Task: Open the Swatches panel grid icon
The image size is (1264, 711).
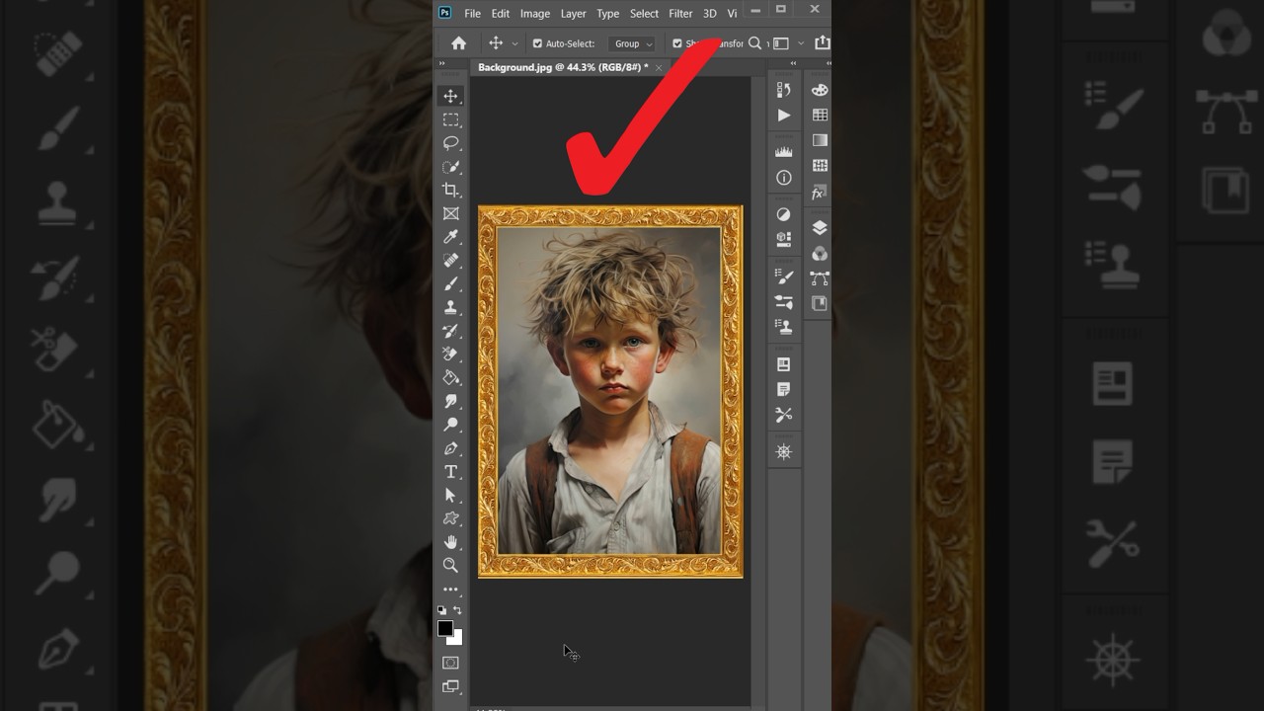Action: (x=820, y=116)
